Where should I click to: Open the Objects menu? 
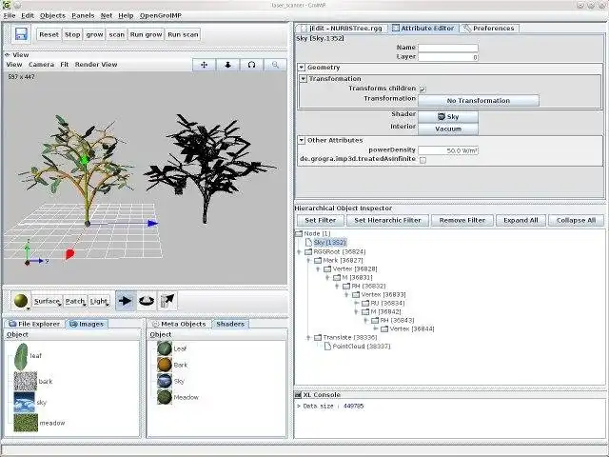[x=52, y=15]
